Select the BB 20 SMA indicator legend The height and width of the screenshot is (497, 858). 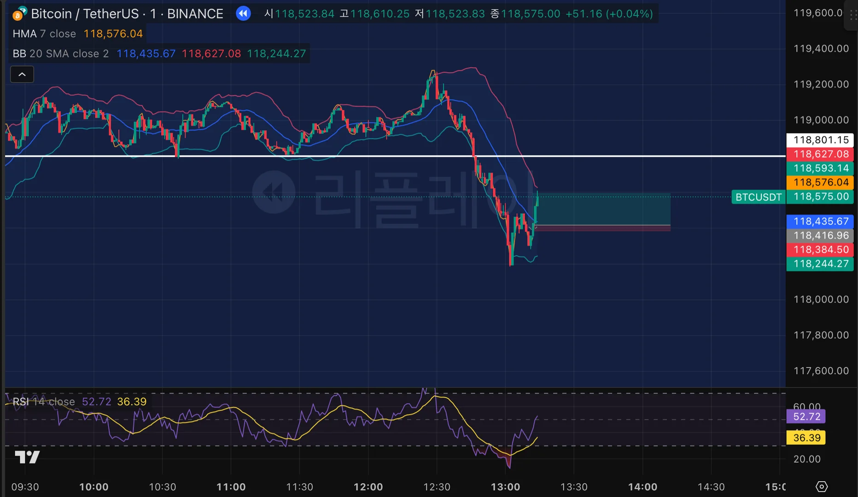point(60,54)
